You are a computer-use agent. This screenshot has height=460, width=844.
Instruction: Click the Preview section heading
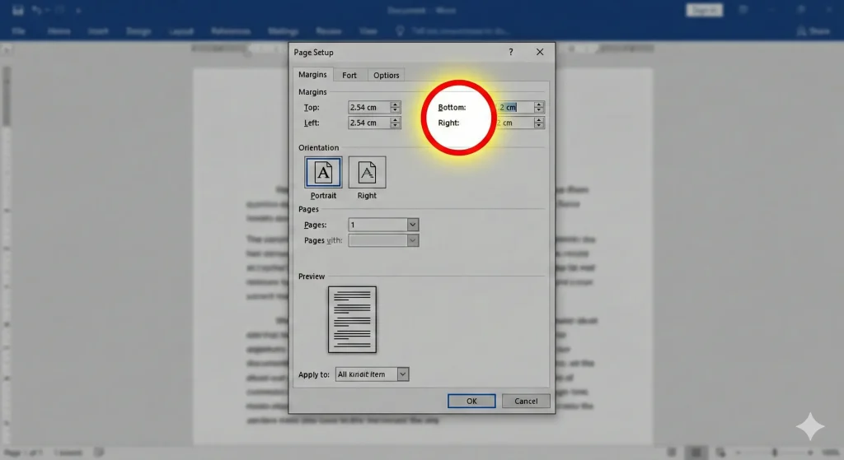point(312,276)
